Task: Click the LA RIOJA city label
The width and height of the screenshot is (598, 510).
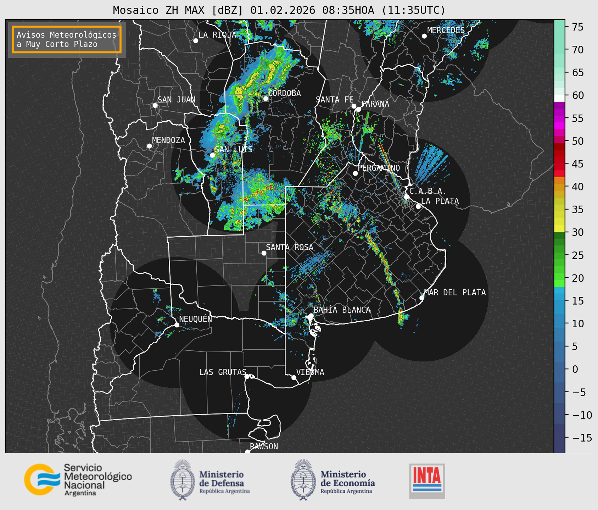Action: click(217, 35)
